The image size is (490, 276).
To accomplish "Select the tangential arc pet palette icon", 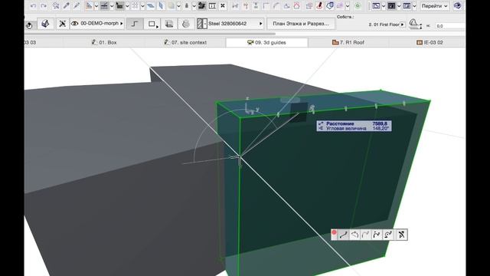I will 365,235.
